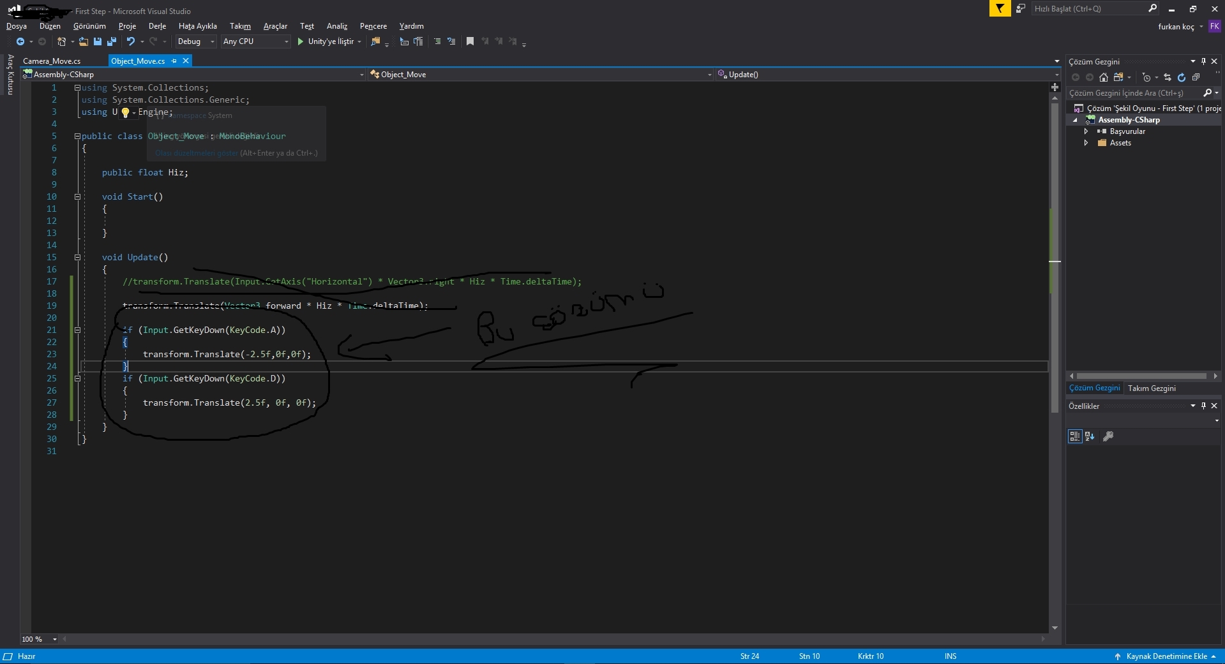Toggle auto-hide pin on Çözüm Gezgini panel
Viewport: 1225px width, 664px height.
(x=1203, y=62)
